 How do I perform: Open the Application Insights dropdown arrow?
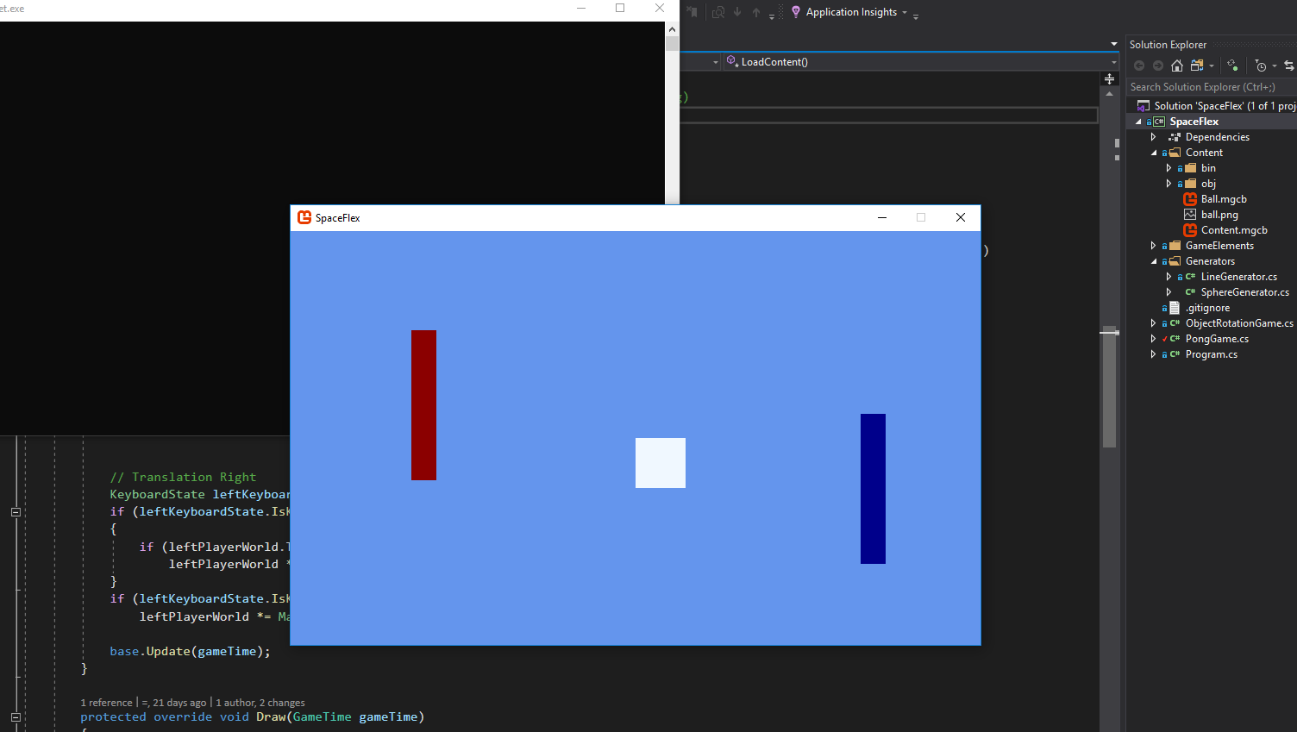[905, 12]
